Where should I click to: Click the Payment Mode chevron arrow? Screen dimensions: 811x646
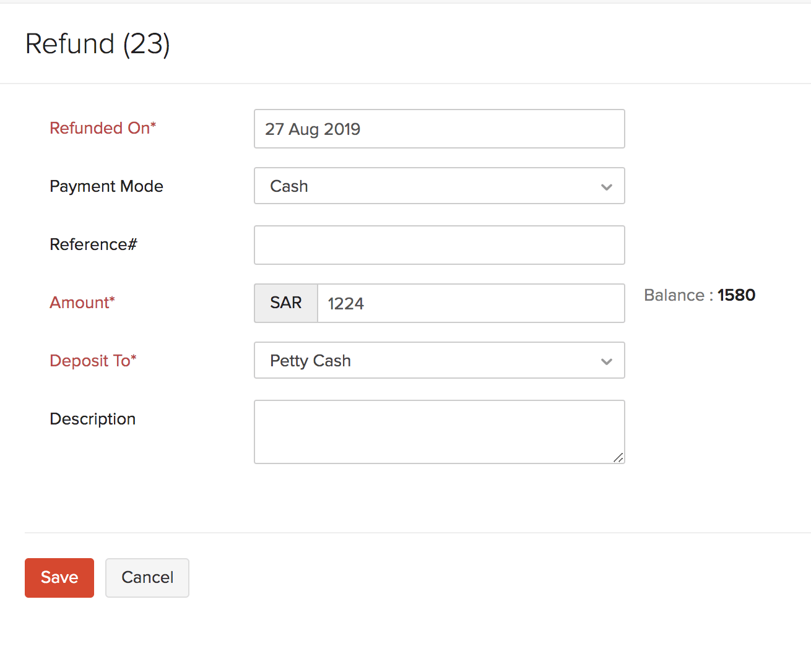coord(607,187)
